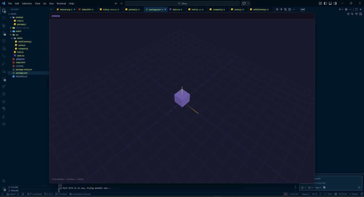Image resolution: width=364 pixels, height=197 pixels.
Task: Click Live Share in status bar
Action: coord(61,194)
